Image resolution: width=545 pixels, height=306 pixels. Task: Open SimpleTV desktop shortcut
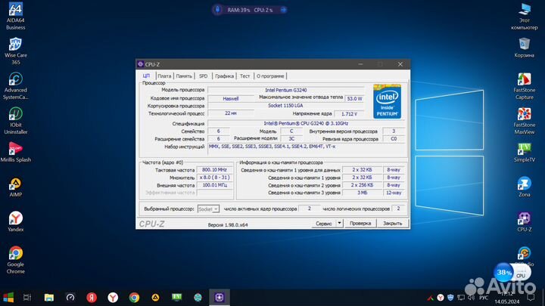click(x=524, y=153)
